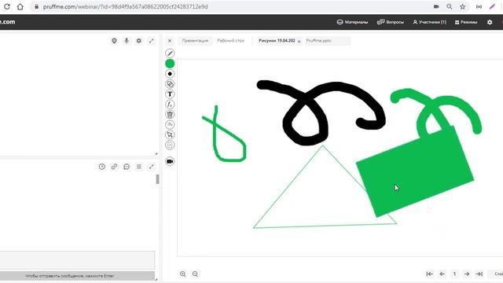The height and width of the screenshot is (283, 503).
Task: Select the formula tool
Action: point(170,105)
